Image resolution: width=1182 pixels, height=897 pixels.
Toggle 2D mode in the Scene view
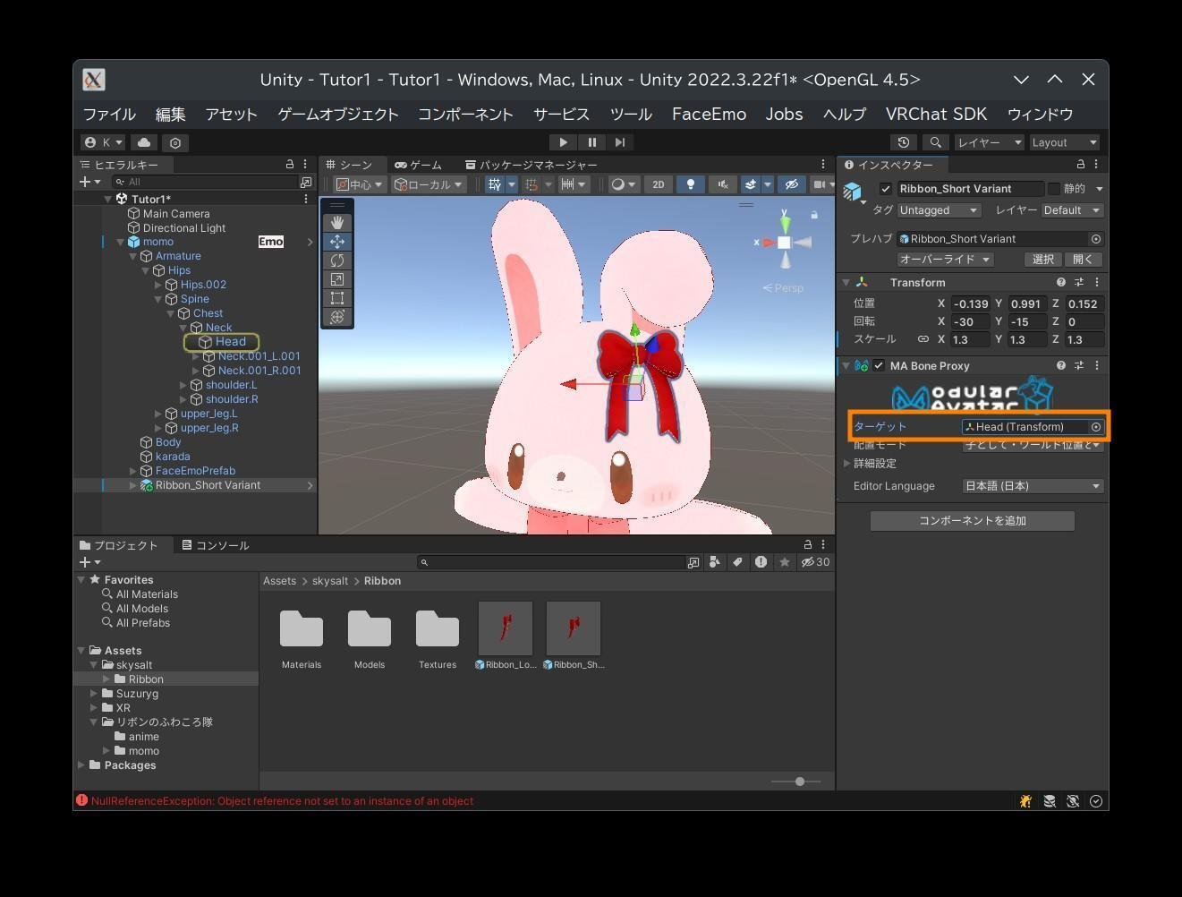point(658,184)
